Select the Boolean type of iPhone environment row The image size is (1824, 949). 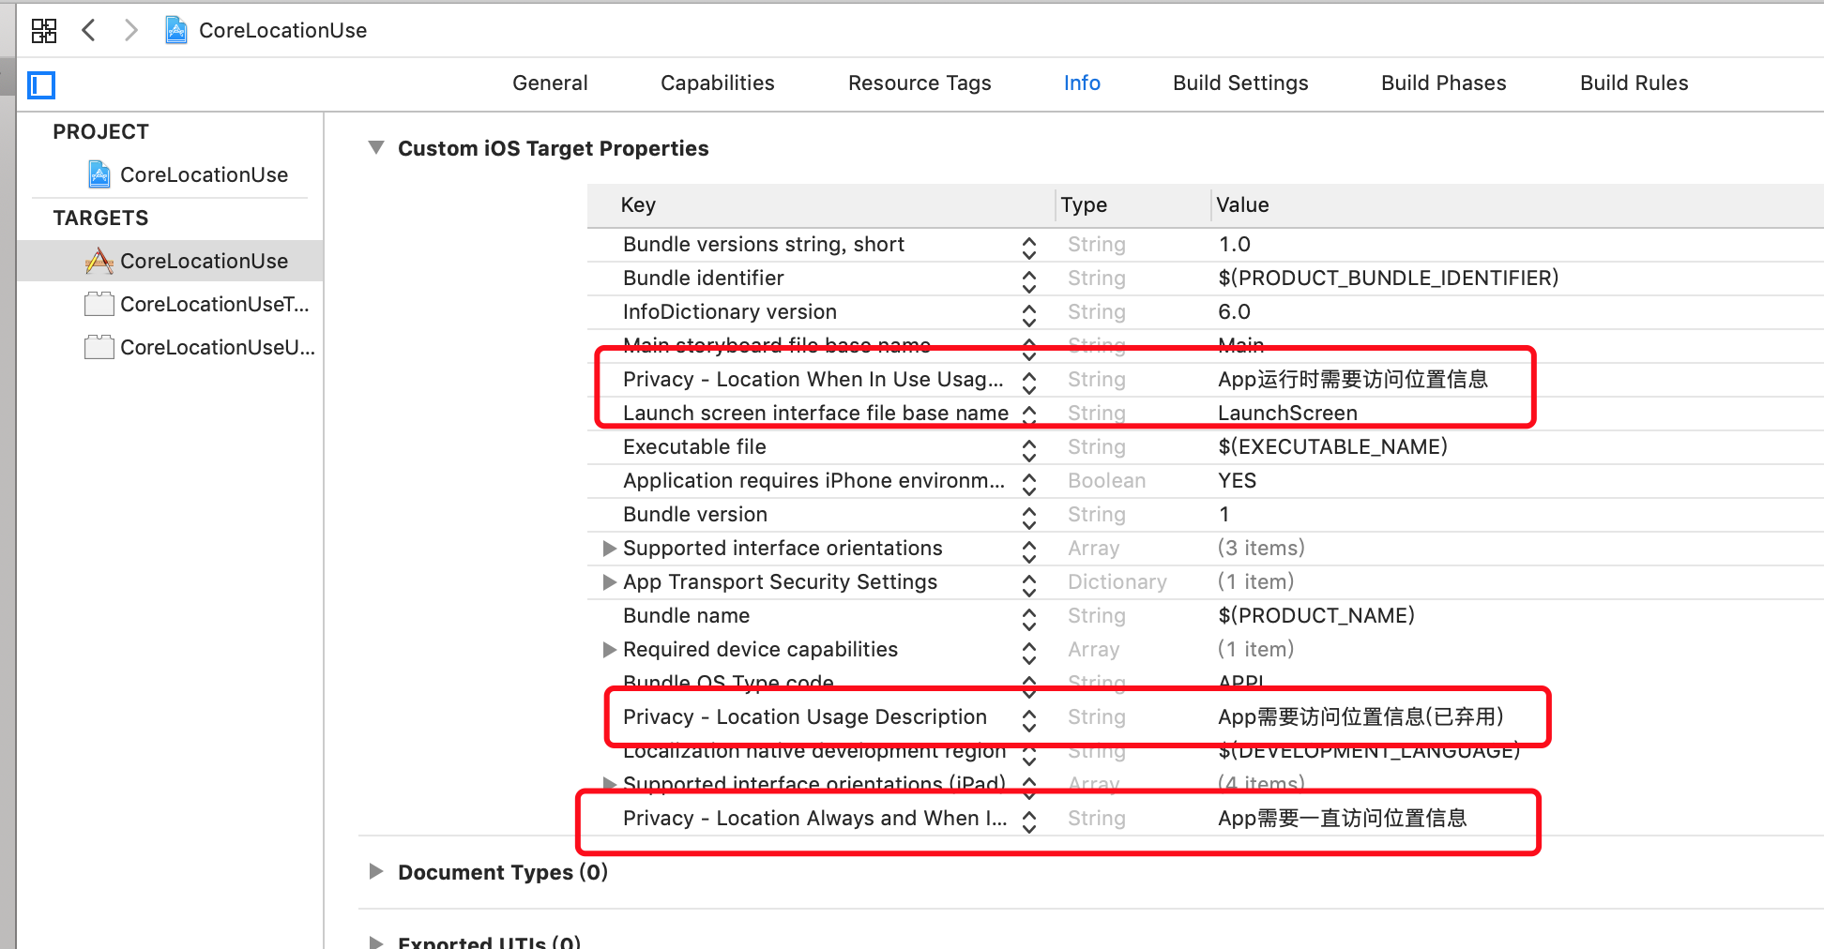tap(1106, 480)
